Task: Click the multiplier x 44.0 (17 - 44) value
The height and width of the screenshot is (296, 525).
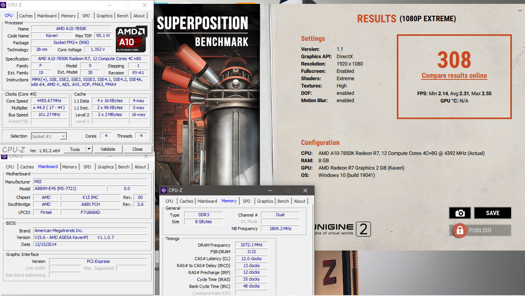Action: pos(49,108)
